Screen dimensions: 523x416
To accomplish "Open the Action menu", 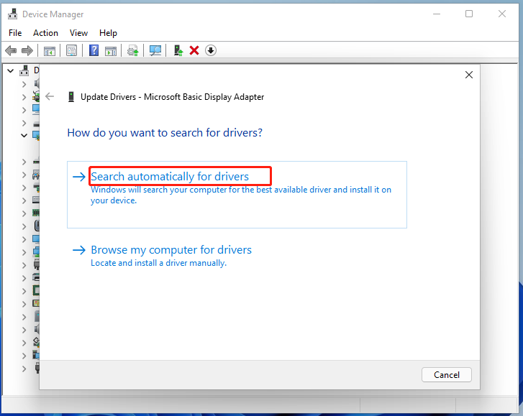I will pos(45,33).
